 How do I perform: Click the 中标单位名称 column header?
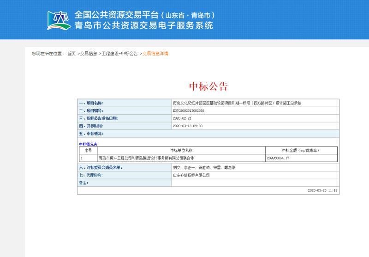pos(181,150)
